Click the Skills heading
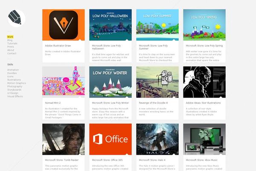 [10, 65]
